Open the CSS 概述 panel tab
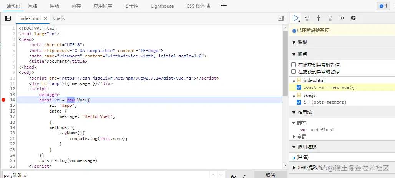This screenshot has height=178, width=395. coord(198,6)
